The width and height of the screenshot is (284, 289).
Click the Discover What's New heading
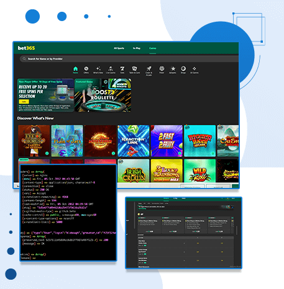pyautogui.click(x=35, y=118)
